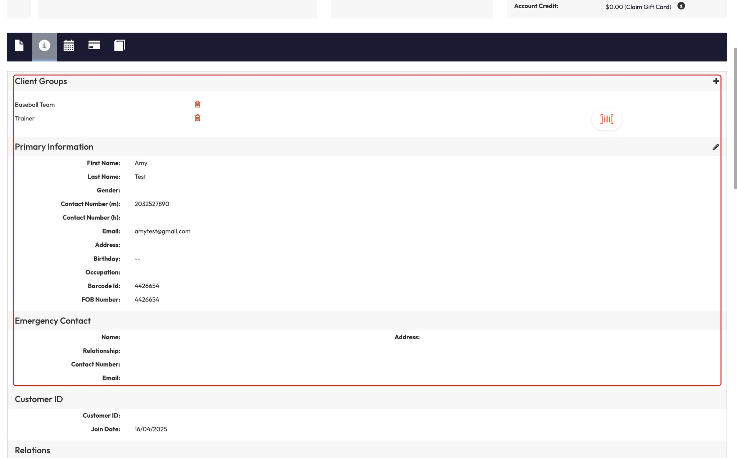Click the barcode scanner button

coord(607,119)
